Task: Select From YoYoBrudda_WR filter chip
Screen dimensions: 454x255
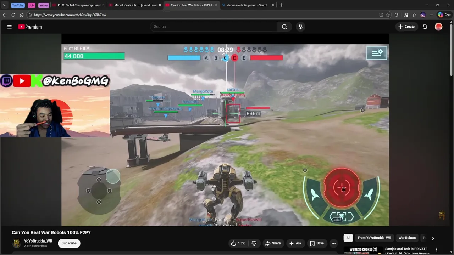Action: pyautogui.click(x=374, y=238)
